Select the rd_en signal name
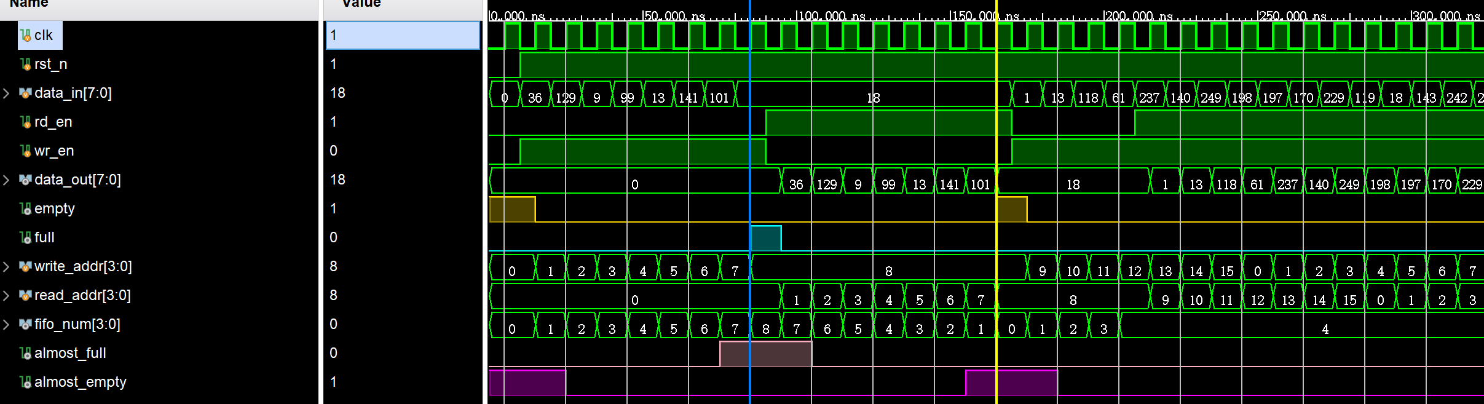 [53, 122]
